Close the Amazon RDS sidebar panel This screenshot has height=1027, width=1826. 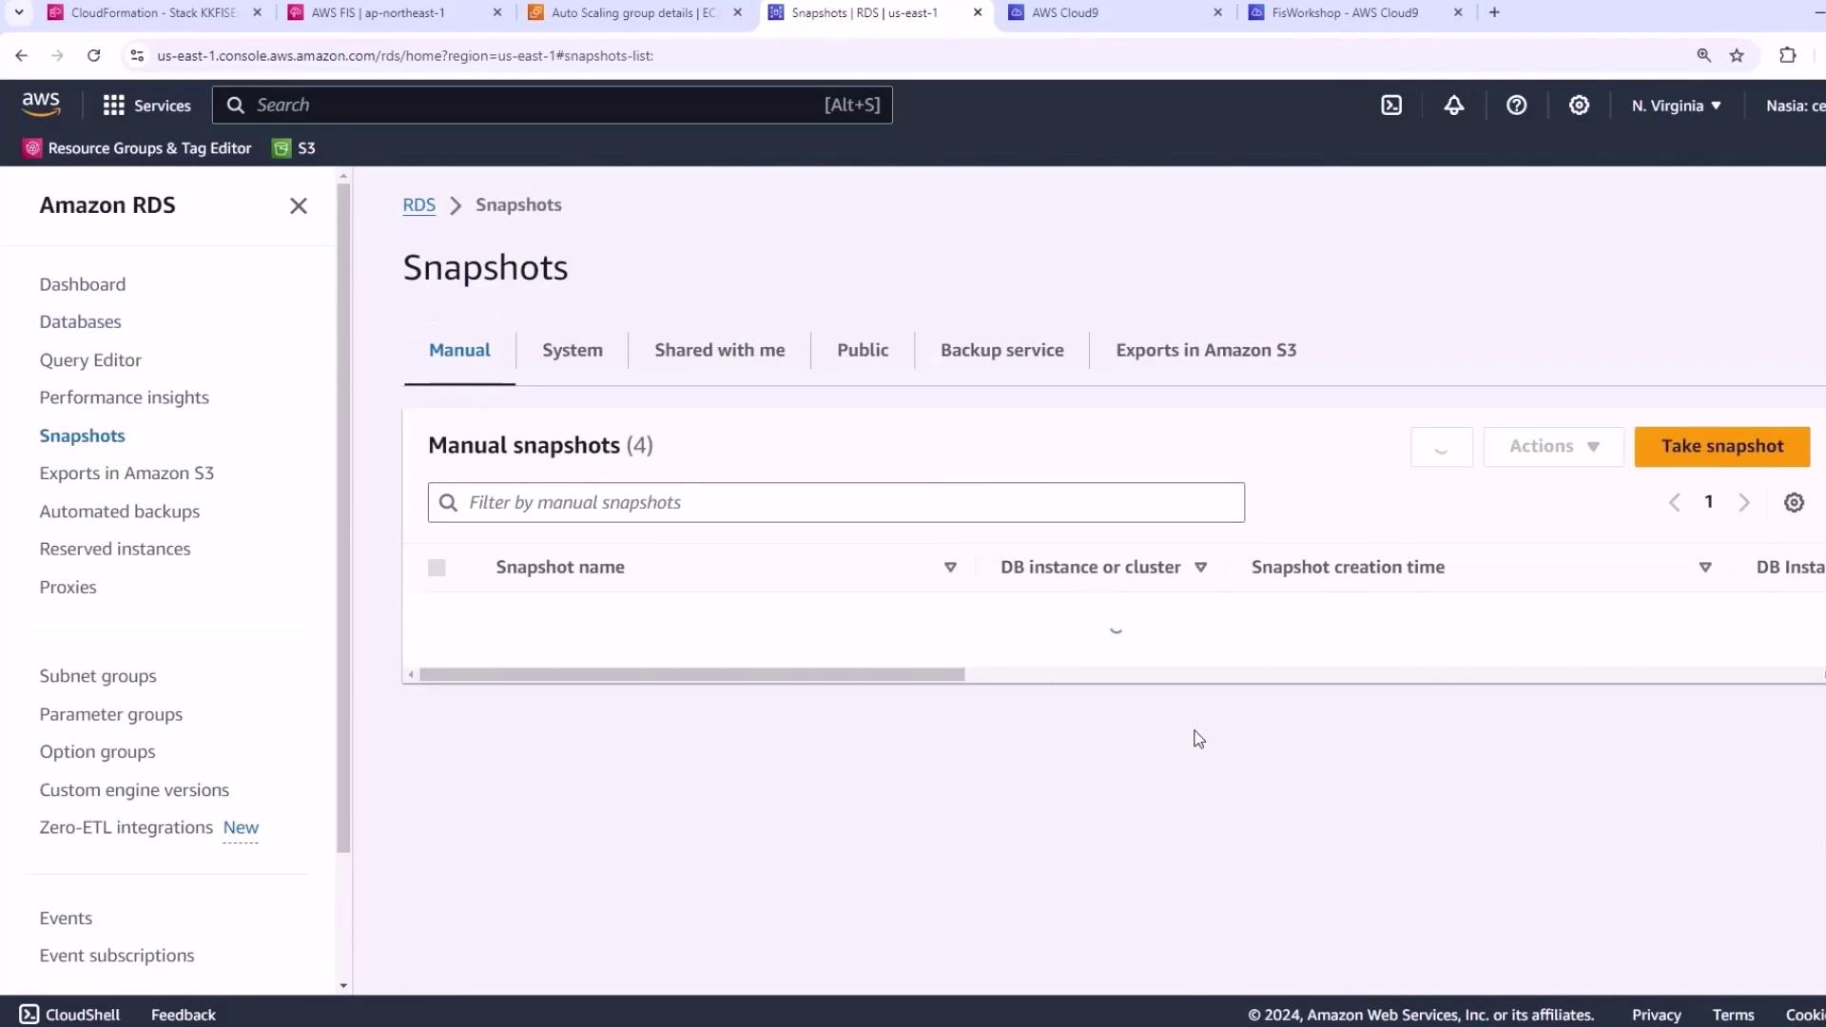coord(299,206)
